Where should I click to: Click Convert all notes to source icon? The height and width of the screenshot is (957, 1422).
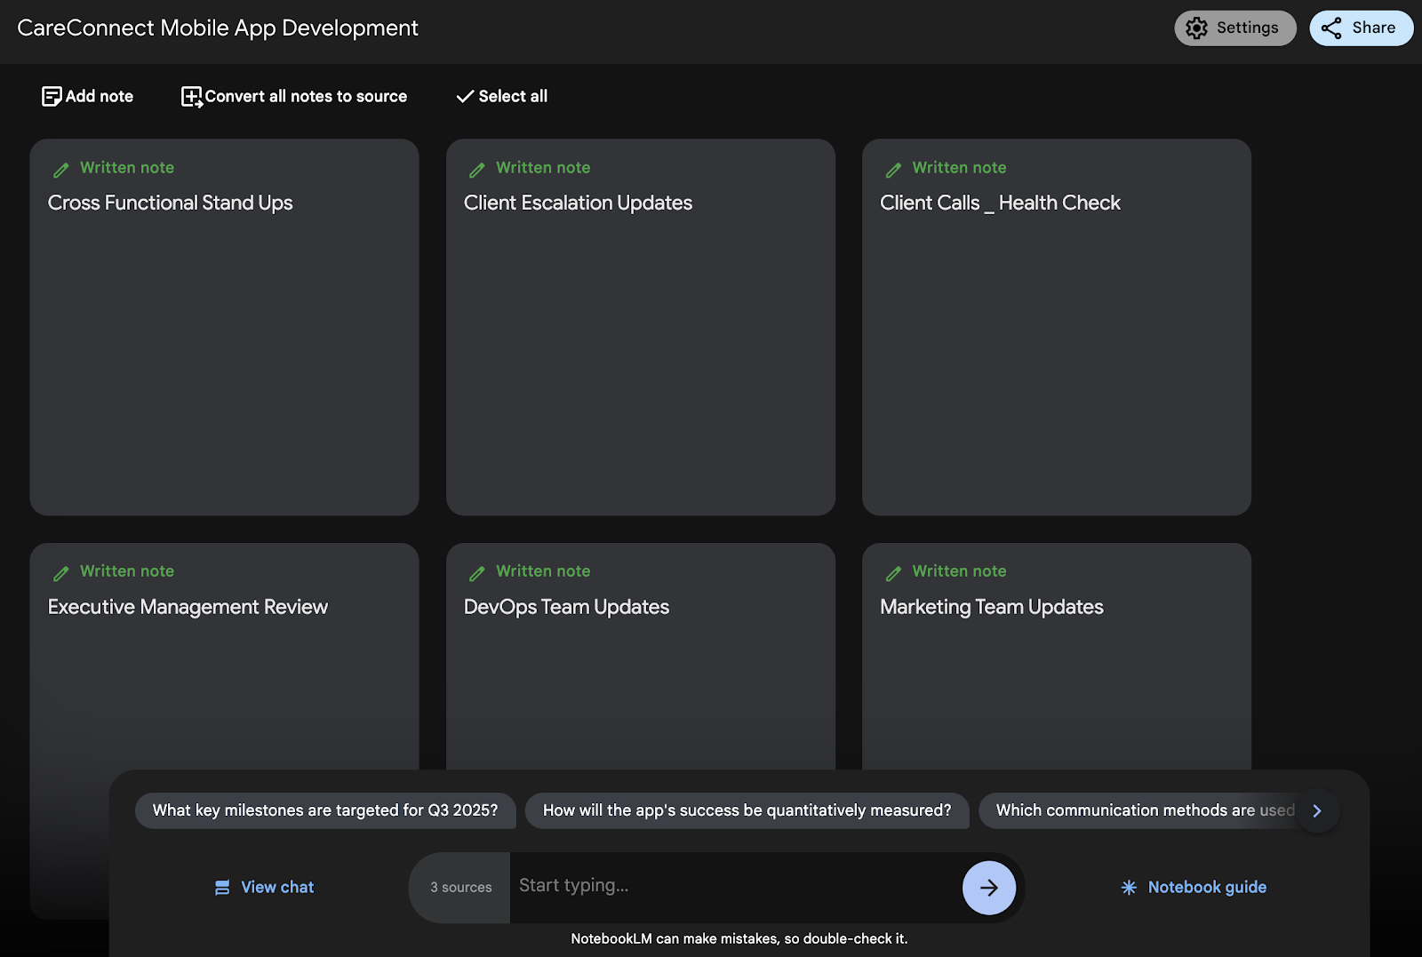click(x=192, y=97)
